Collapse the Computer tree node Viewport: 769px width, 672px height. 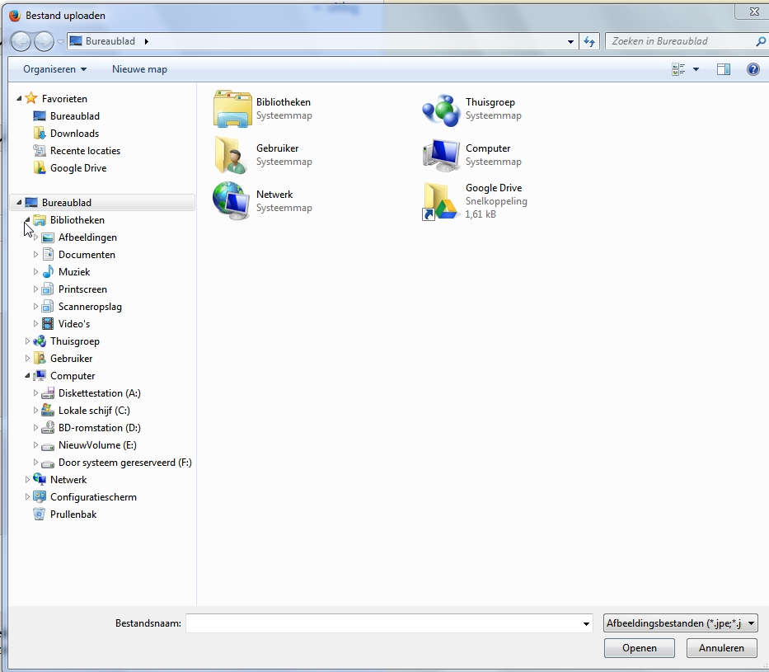click(x=27, y=376)
